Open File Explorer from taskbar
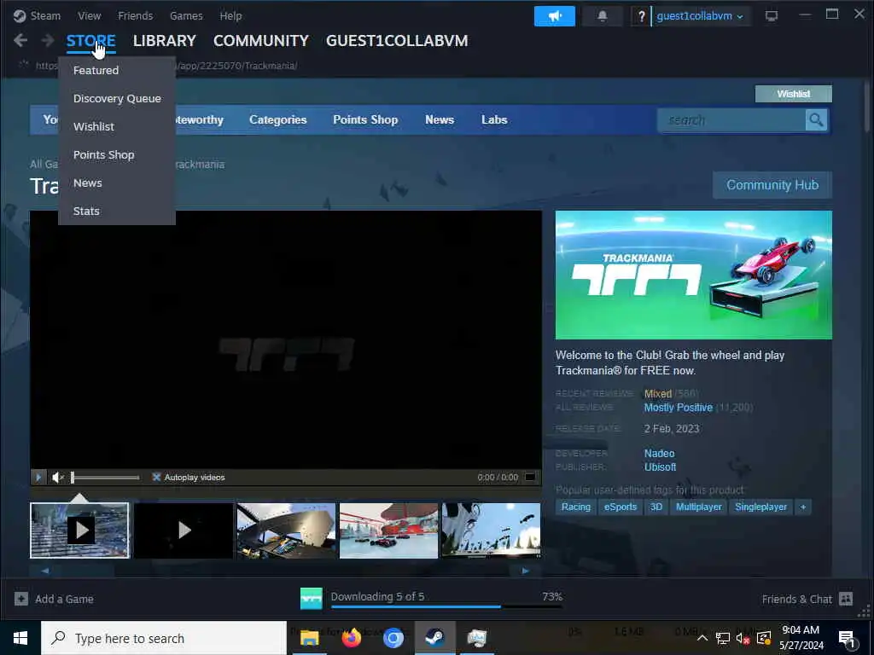874x655 pixels. pos(309,638)
